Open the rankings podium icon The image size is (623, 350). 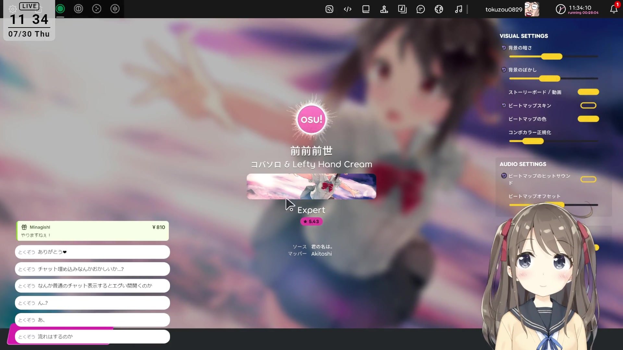(x=384, y=9)
